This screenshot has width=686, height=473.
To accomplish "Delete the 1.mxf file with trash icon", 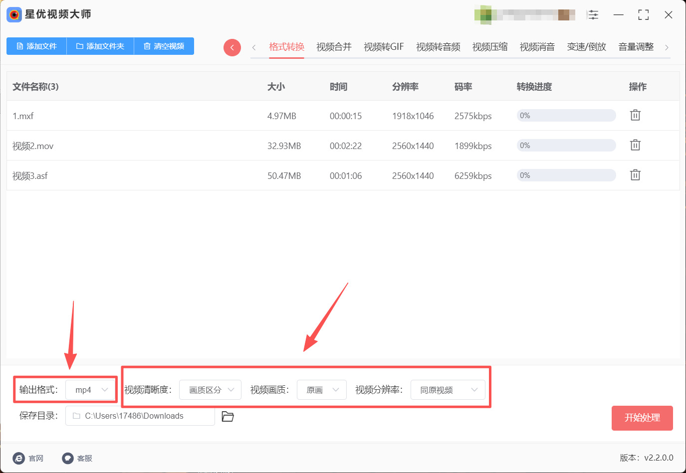I will (635, 115).
